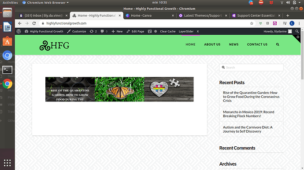This screenshot has width=304, height=170.
Task: Open LibreOffice Writer from the dock
Action: tap(7, 27)
